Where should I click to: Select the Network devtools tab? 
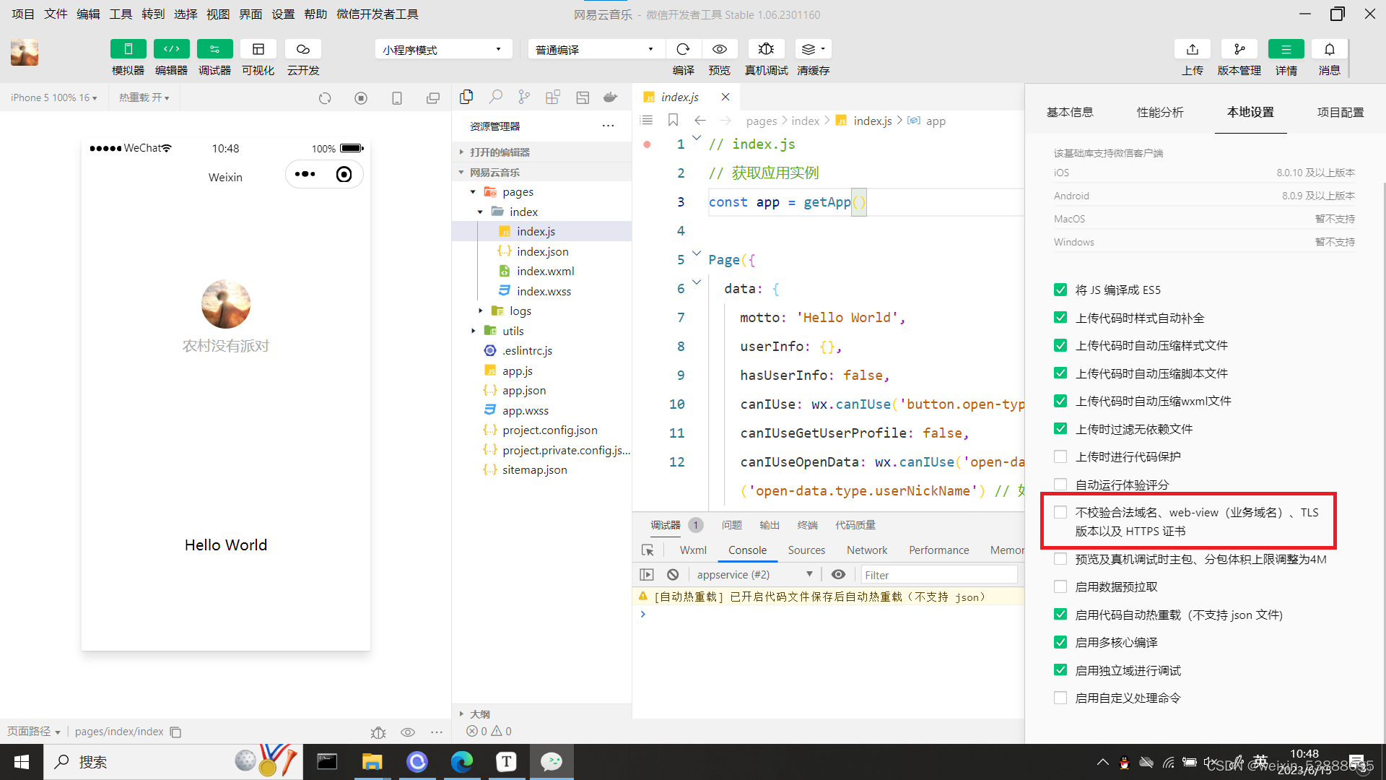coord(866,550)
